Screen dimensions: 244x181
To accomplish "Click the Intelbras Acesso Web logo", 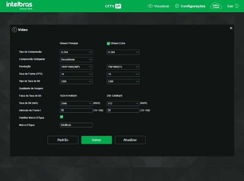I will coord(19,5).
